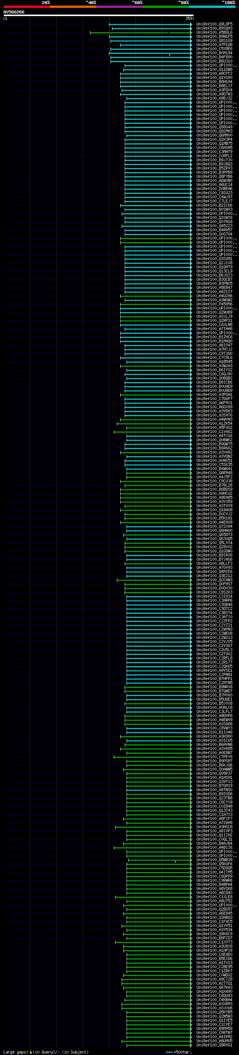Click the cyan ~100% identity legend segment
The width and height of the screenshot is (239, 1055).
coord(212,7)
